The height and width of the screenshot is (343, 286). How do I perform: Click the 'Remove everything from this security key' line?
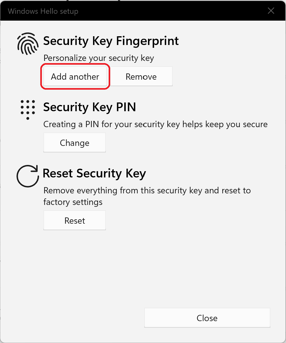(x=147, y=191)
